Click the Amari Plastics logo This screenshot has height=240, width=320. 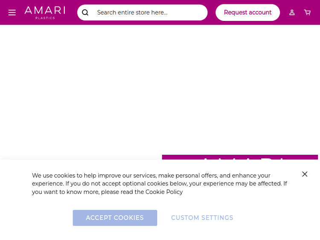(x=45, y=12)
